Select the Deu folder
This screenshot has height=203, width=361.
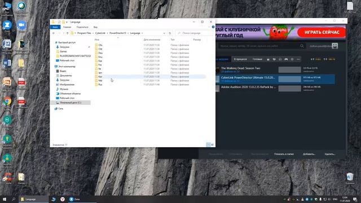coord(100,53)
